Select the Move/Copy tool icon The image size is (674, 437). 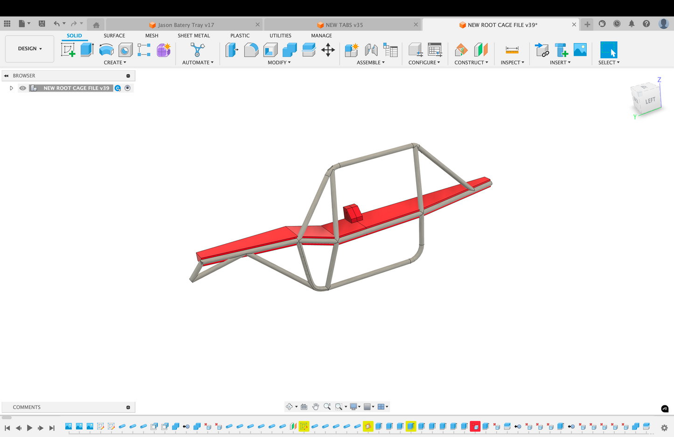(328, 50)
